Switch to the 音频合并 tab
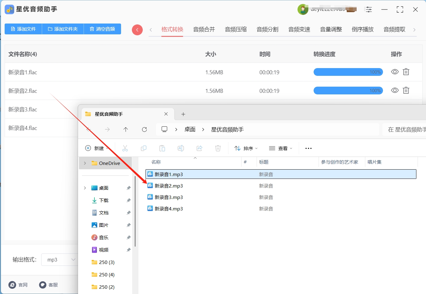 [x=204, y=29]
